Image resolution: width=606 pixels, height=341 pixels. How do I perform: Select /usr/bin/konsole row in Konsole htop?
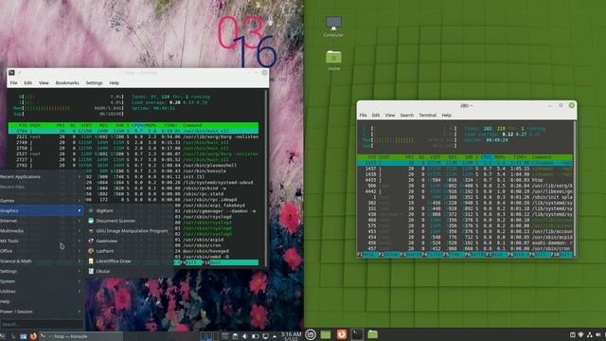tap(134, 170)
